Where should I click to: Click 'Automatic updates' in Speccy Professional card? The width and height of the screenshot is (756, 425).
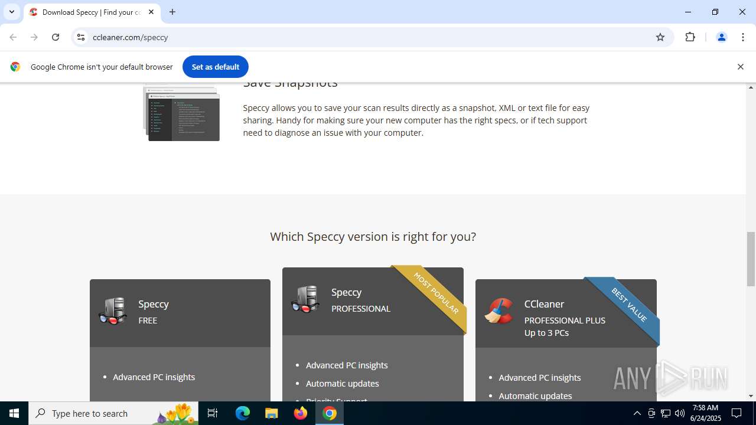click(343, 384)
